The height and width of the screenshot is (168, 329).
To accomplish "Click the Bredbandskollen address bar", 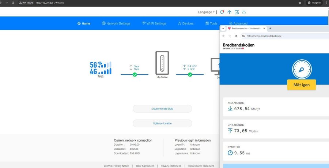I will click(278, 36).
